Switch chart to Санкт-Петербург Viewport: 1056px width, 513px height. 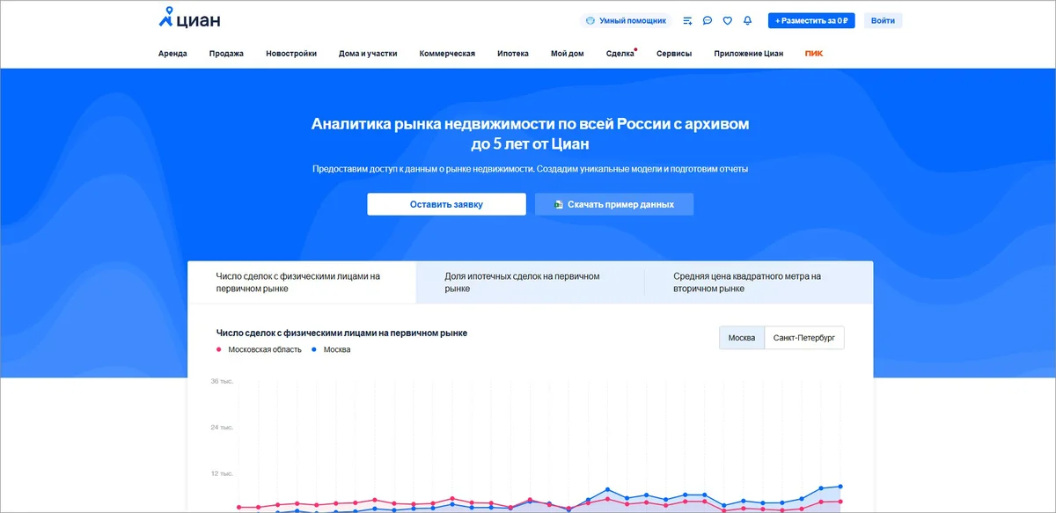point(803,338)
